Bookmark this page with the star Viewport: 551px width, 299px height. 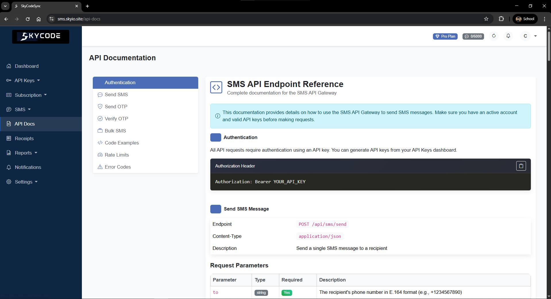tap(486, 19)
